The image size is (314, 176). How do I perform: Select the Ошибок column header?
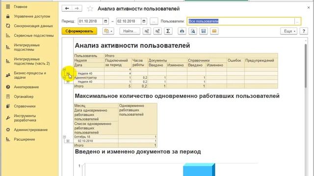(x=235, y=63)
